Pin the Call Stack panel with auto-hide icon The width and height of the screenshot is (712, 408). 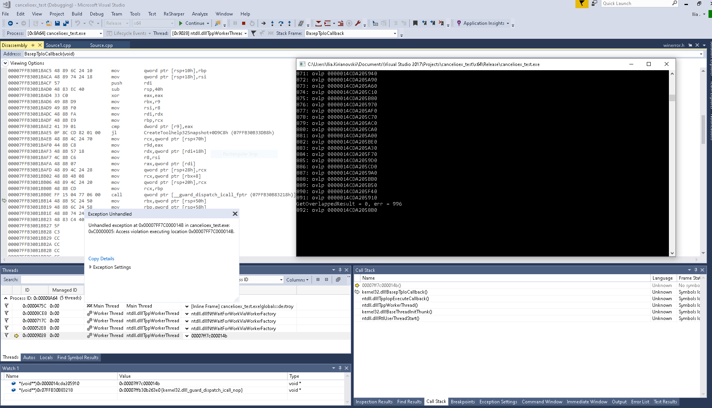click(696, 270)
